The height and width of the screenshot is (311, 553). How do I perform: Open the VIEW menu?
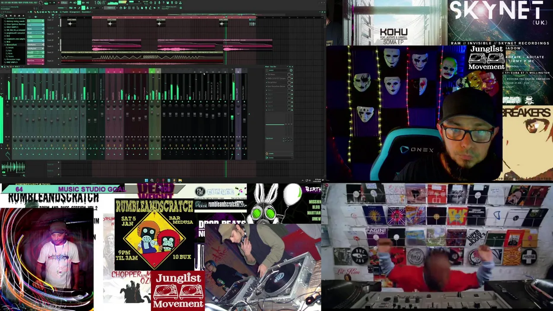tap(20, 3)
